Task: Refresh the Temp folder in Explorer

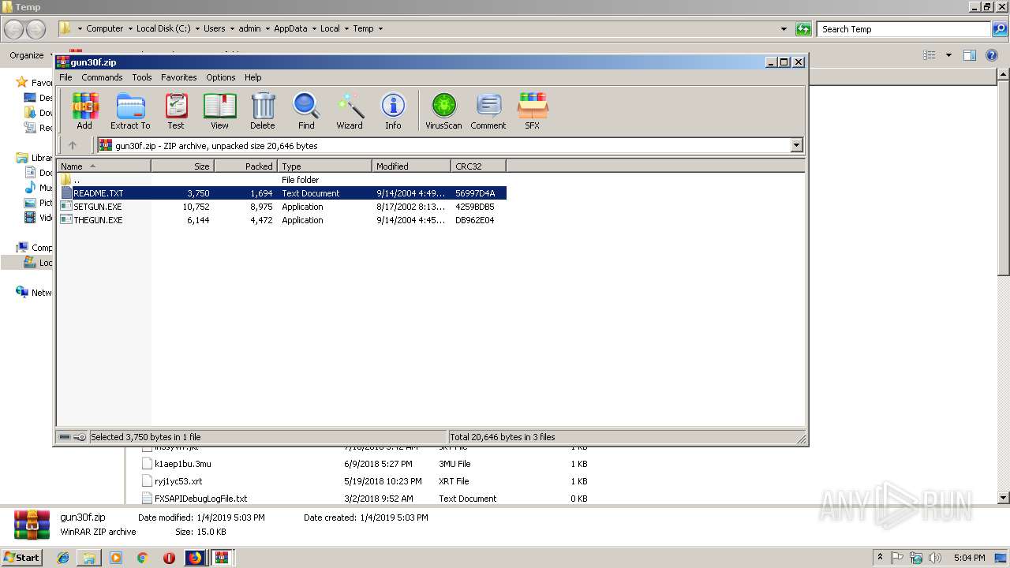Action: 803,29
